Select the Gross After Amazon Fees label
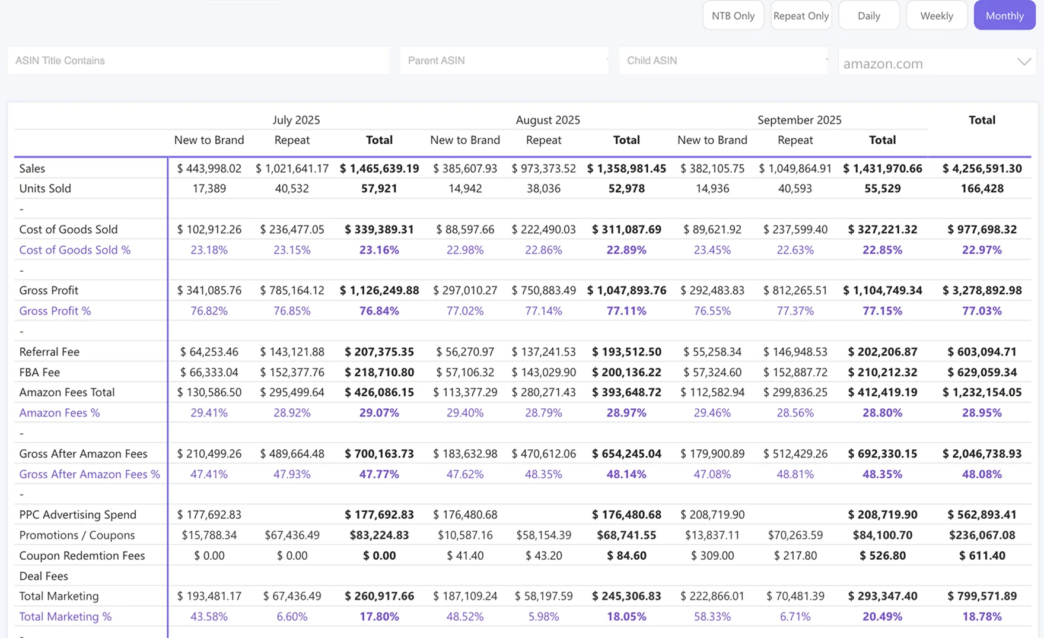Image resolution: width=1044 pixels, height=638 pixels. click(83, 454)
